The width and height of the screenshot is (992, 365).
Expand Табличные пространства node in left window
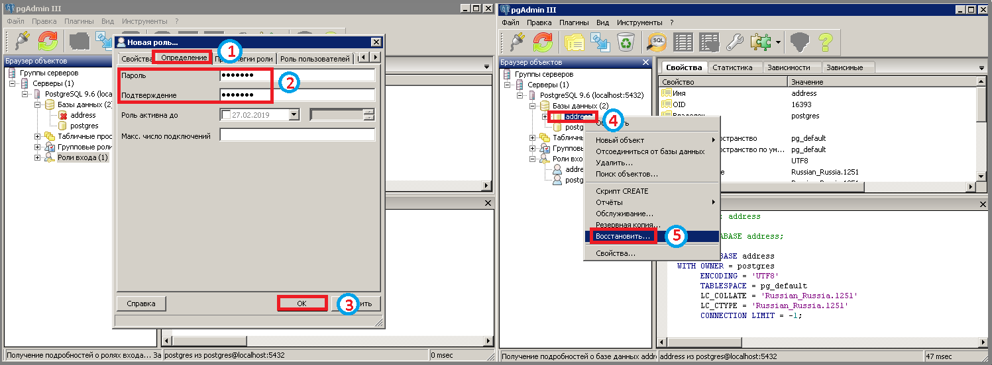click(38, 137)
